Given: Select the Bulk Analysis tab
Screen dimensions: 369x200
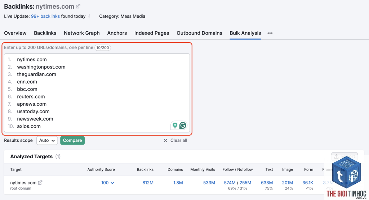Looking at the screenshot, I should (245, 33).
